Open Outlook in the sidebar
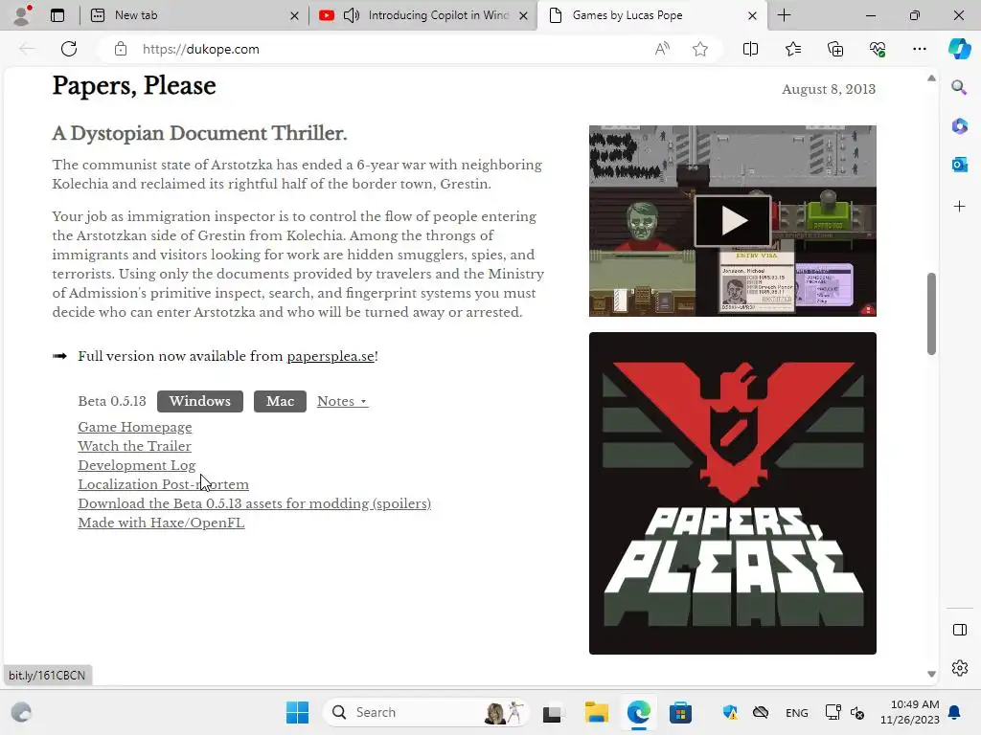Viewport: 981px width, 735px height. [x=959, y=165]
